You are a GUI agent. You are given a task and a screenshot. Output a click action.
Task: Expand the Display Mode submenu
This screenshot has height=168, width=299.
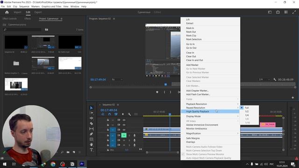(210, 116)
